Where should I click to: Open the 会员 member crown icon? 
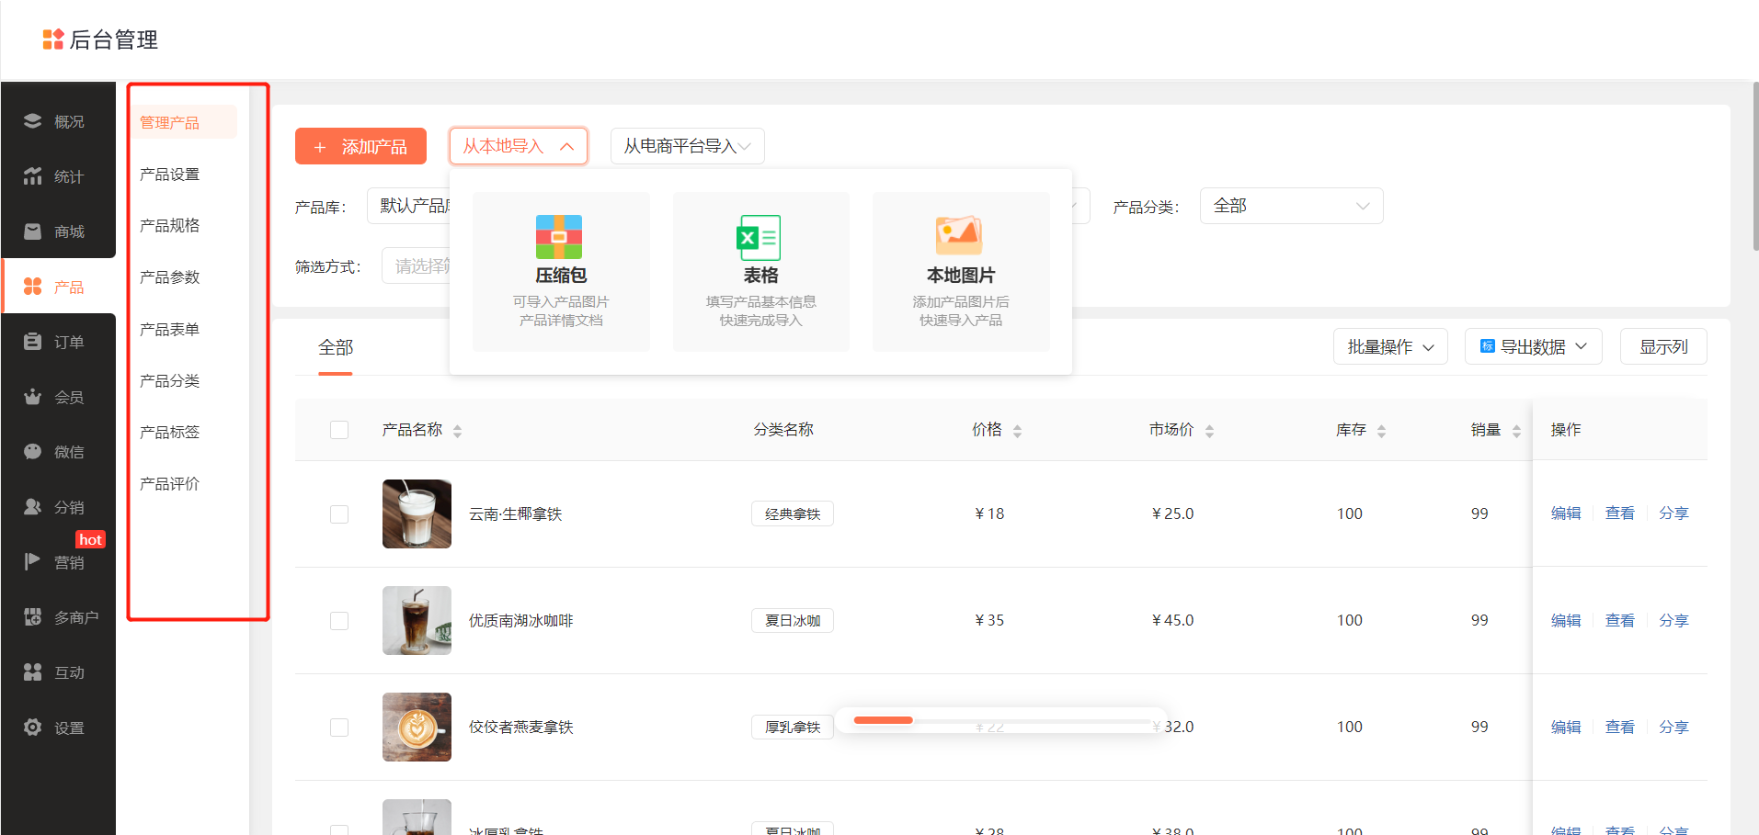click(32, 397)
